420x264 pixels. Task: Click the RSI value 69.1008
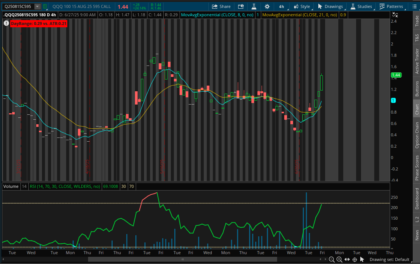(x=110, y=186)
